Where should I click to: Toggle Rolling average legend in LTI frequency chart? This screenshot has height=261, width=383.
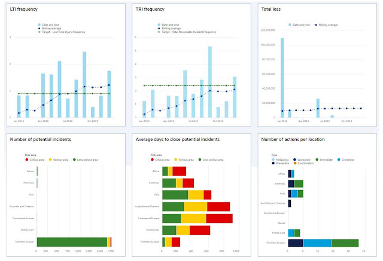point(49,28)
